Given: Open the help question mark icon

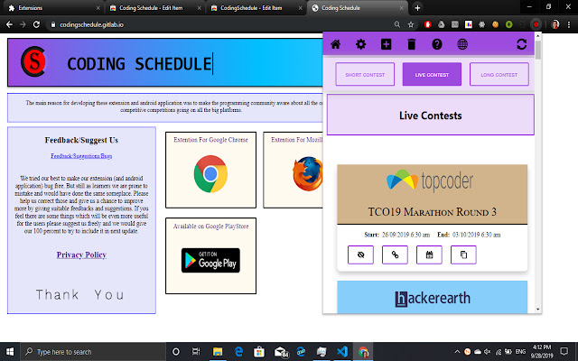Looking at the screenshot, I should [437, 44].
